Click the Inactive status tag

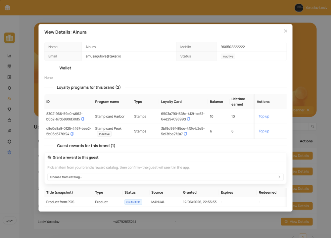228,56
